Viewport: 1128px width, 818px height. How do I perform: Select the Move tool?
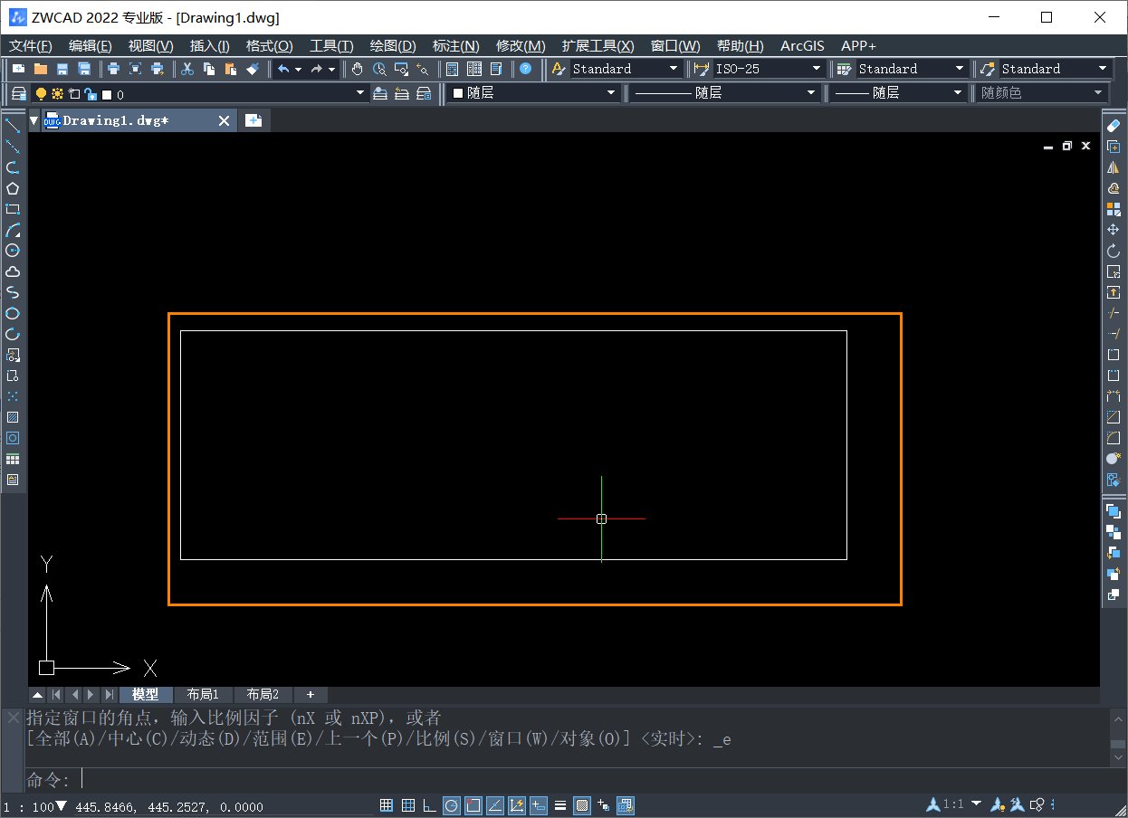pos(1114,230)
